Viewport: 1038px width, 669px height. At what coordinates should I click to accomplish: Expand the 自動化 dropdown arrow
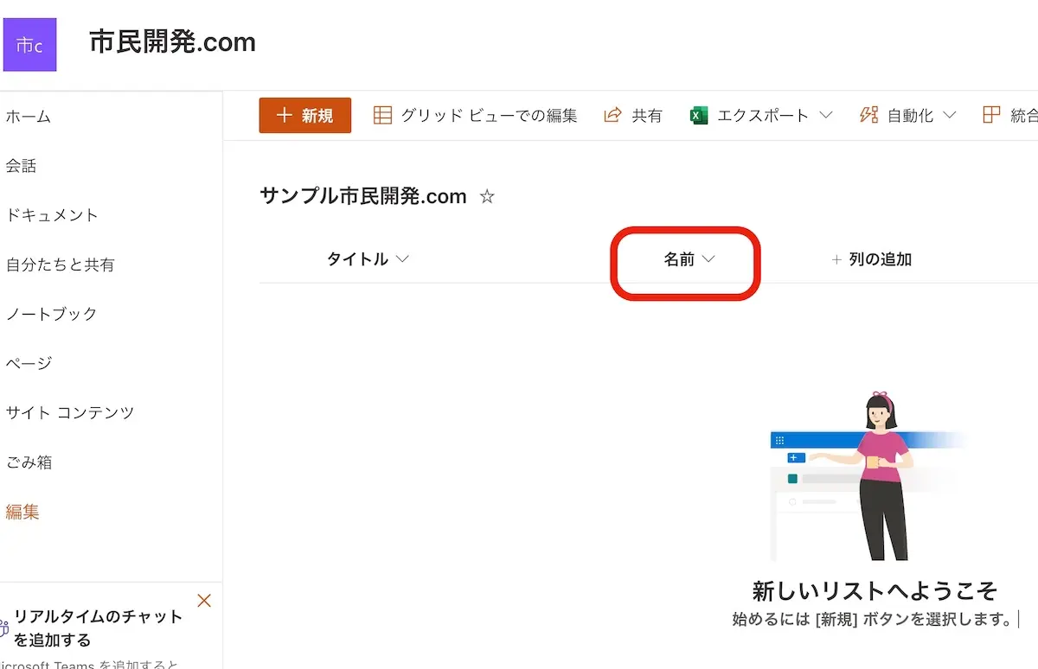coord(949,115)
